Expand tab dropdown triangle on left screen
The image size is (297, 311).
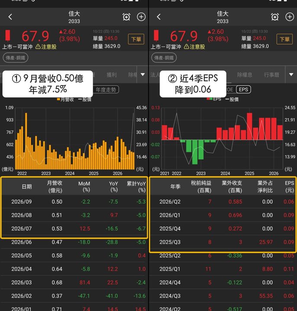coord(143,75)
